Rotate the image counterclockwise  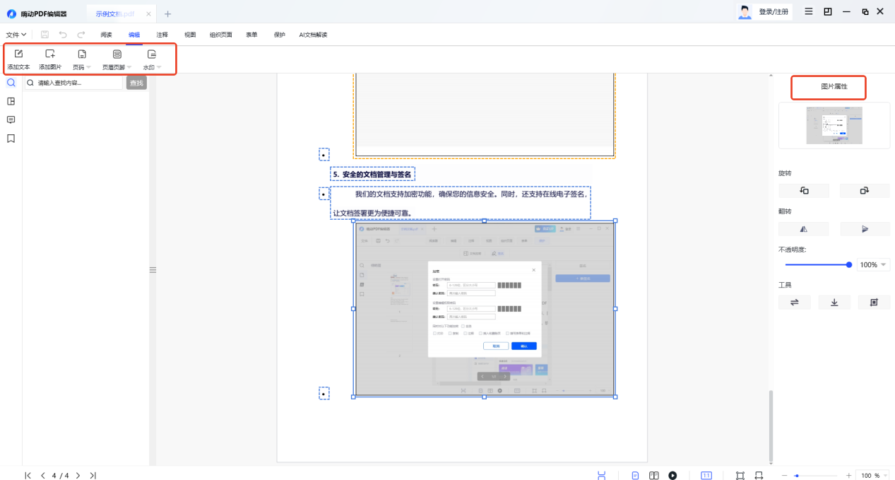coord(804,191)
